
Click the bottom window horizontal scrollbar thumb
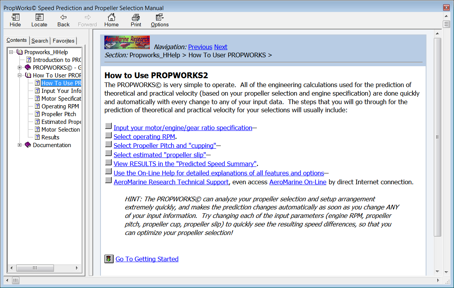[x=16, y=280]
